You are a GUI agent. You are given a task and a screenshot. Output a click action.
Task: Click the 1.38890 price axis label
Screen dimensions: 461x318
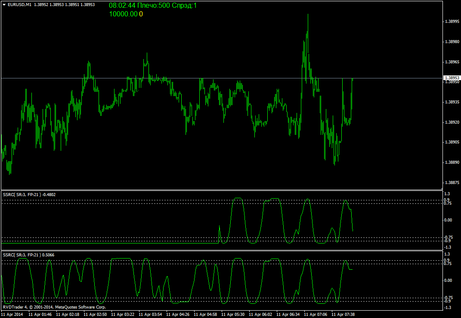(452, 162)
